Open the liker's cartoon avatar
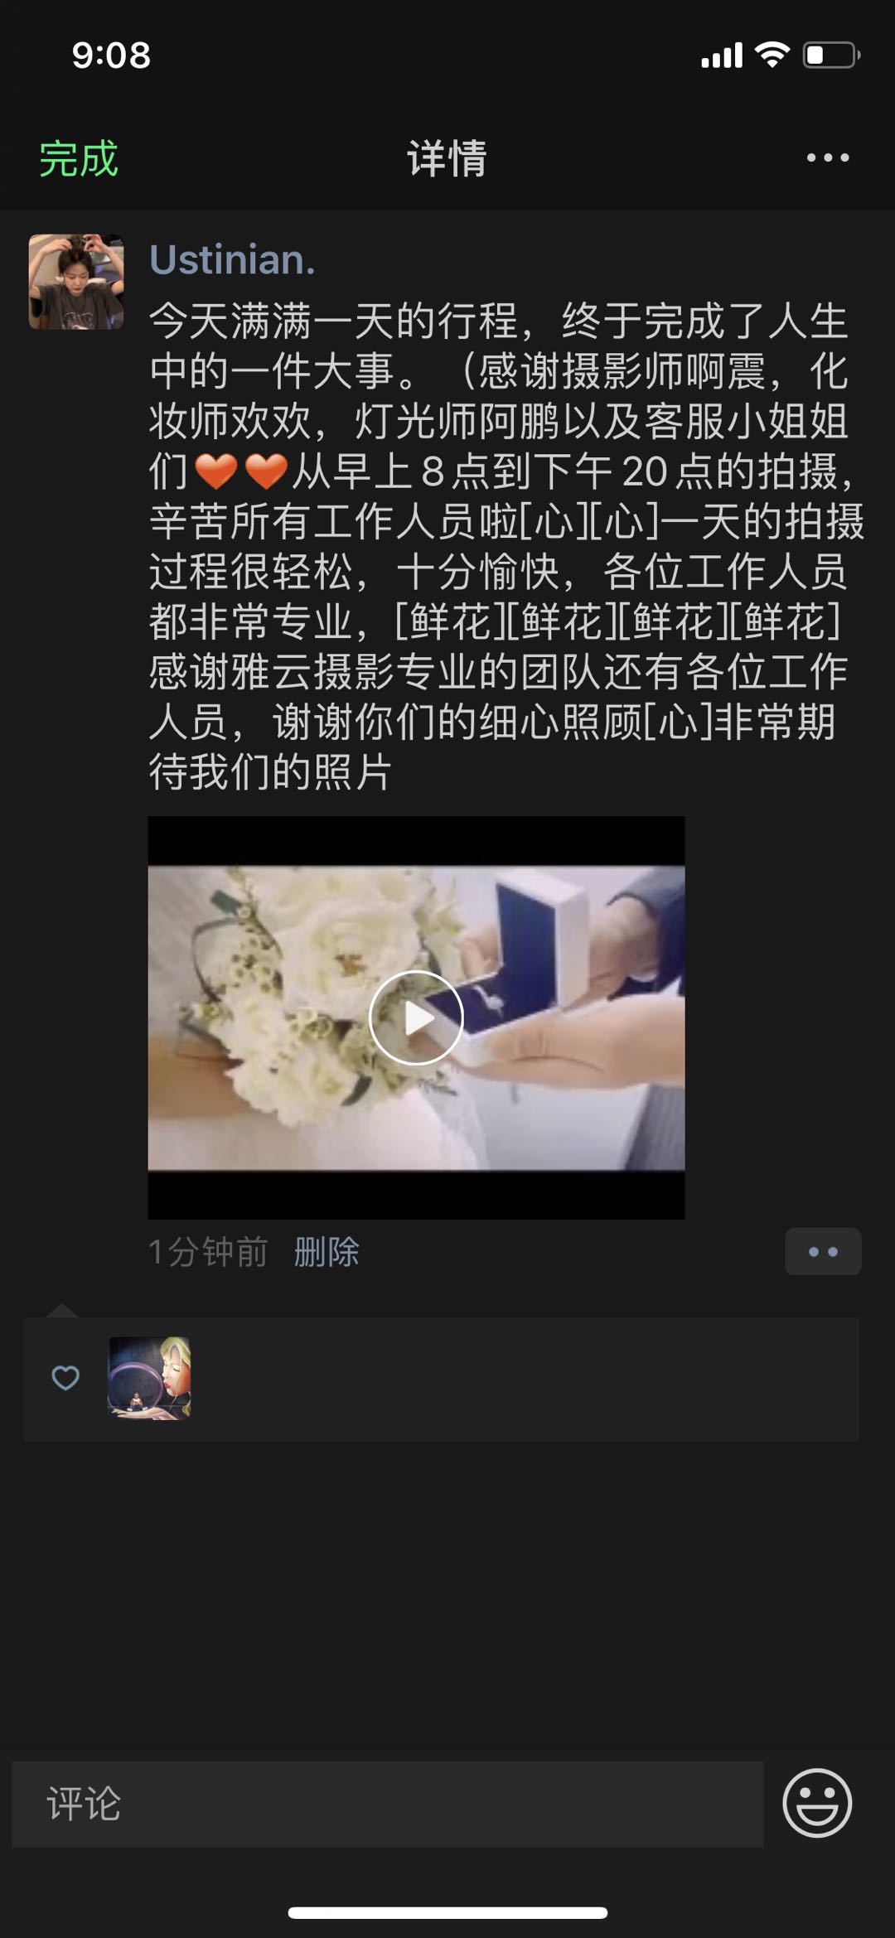This screenshot has width=895, height=1938. (x=149, y=1378)
